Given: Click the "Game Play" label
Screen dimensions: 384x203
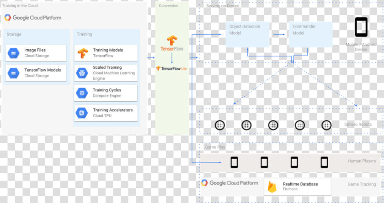Looking at the screenshot, I should pos(215,147).
